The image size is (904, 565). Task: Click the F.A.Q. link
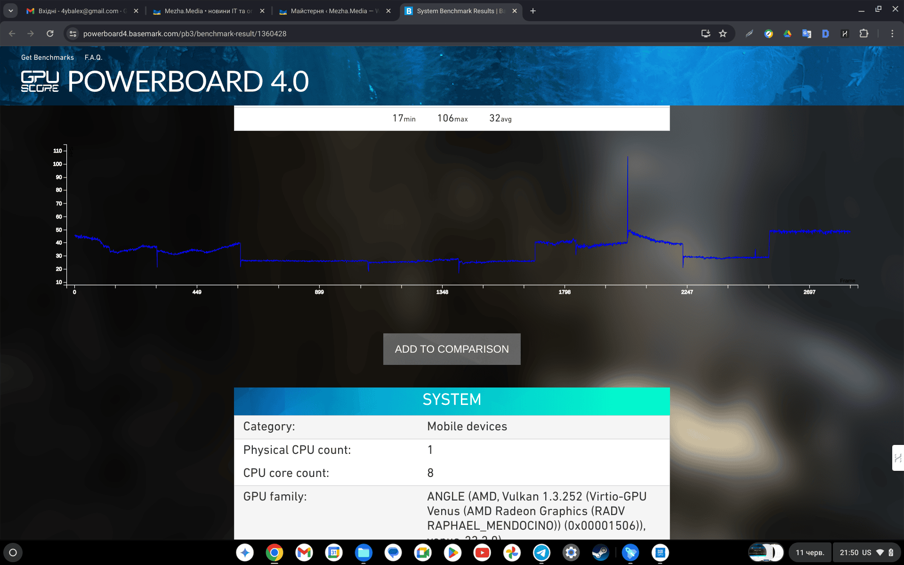pyautogui.click(x=94, y=57)
